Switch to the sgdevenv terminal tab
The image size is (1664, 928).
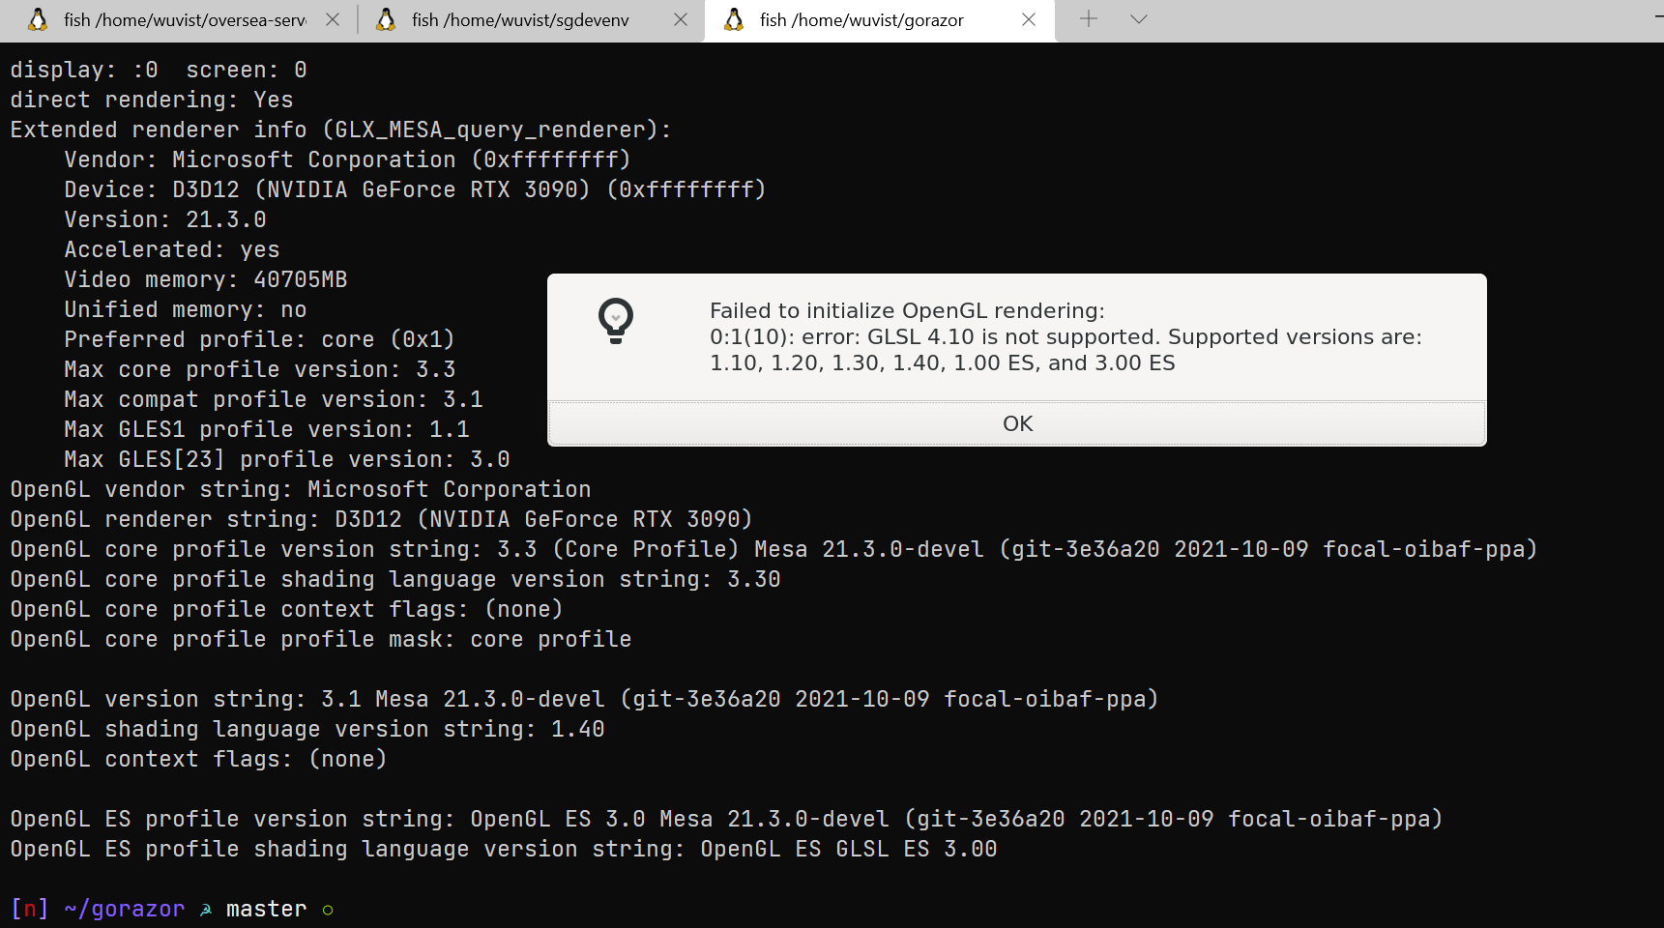tap(517, 19)
